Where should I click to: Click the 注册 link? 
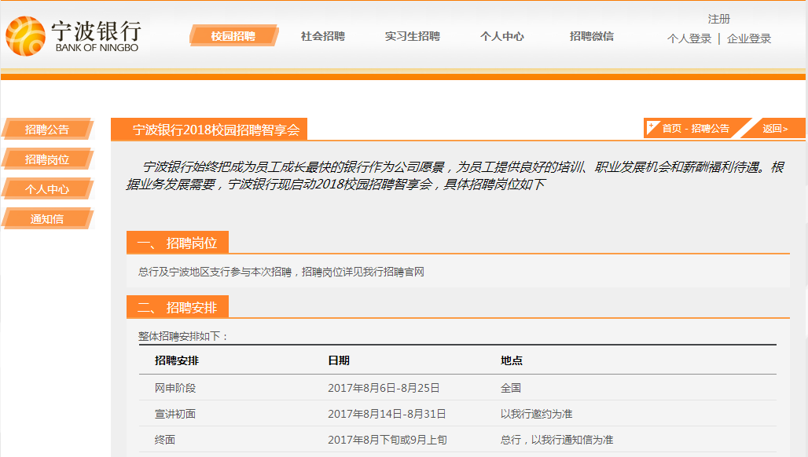(x=719, y=19)
